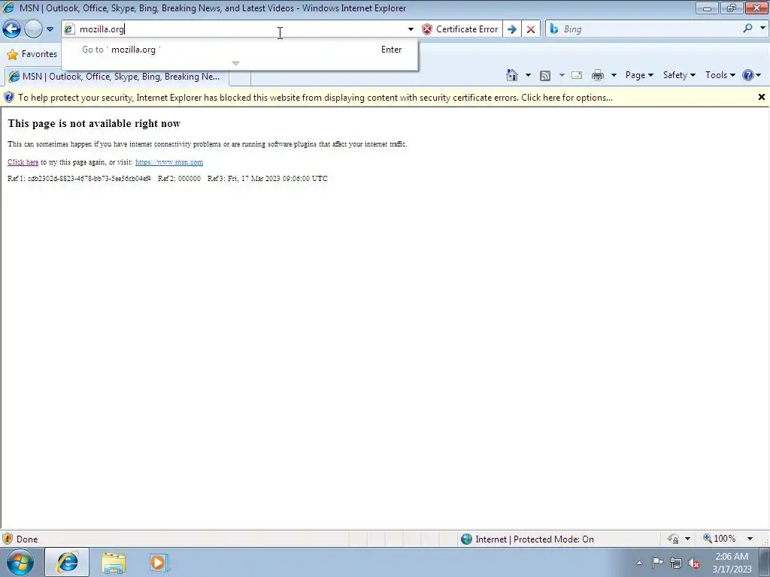
Task: Close the yellow information bar
Action: coord(762,97)
